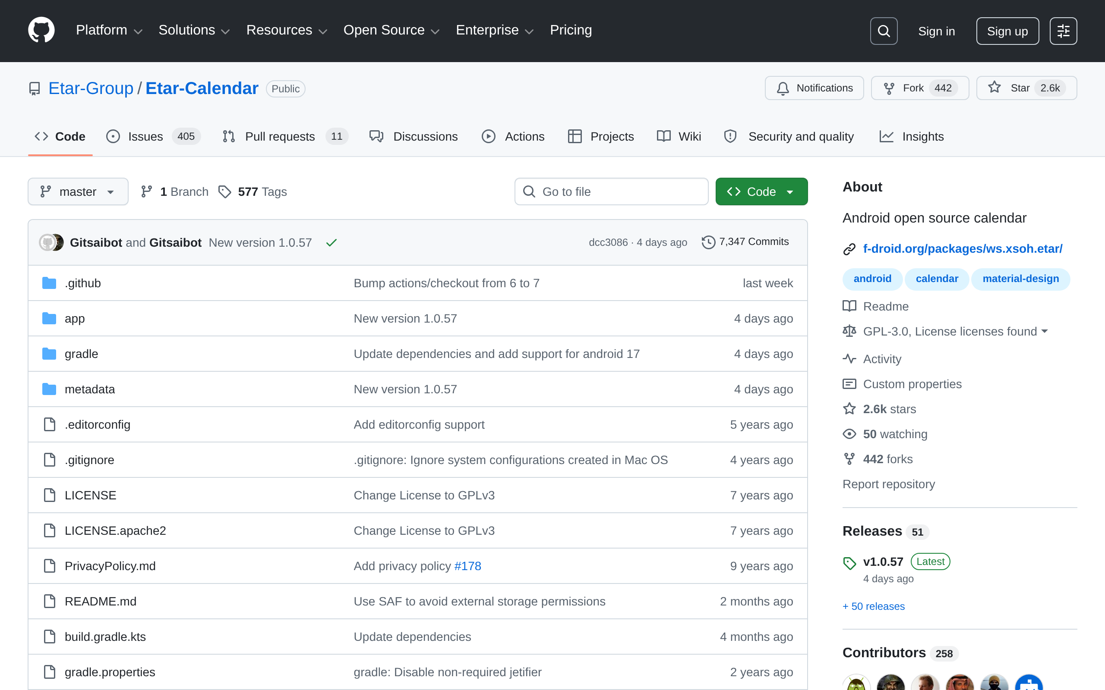Click the android topic tag

click(x=872, y=279)
